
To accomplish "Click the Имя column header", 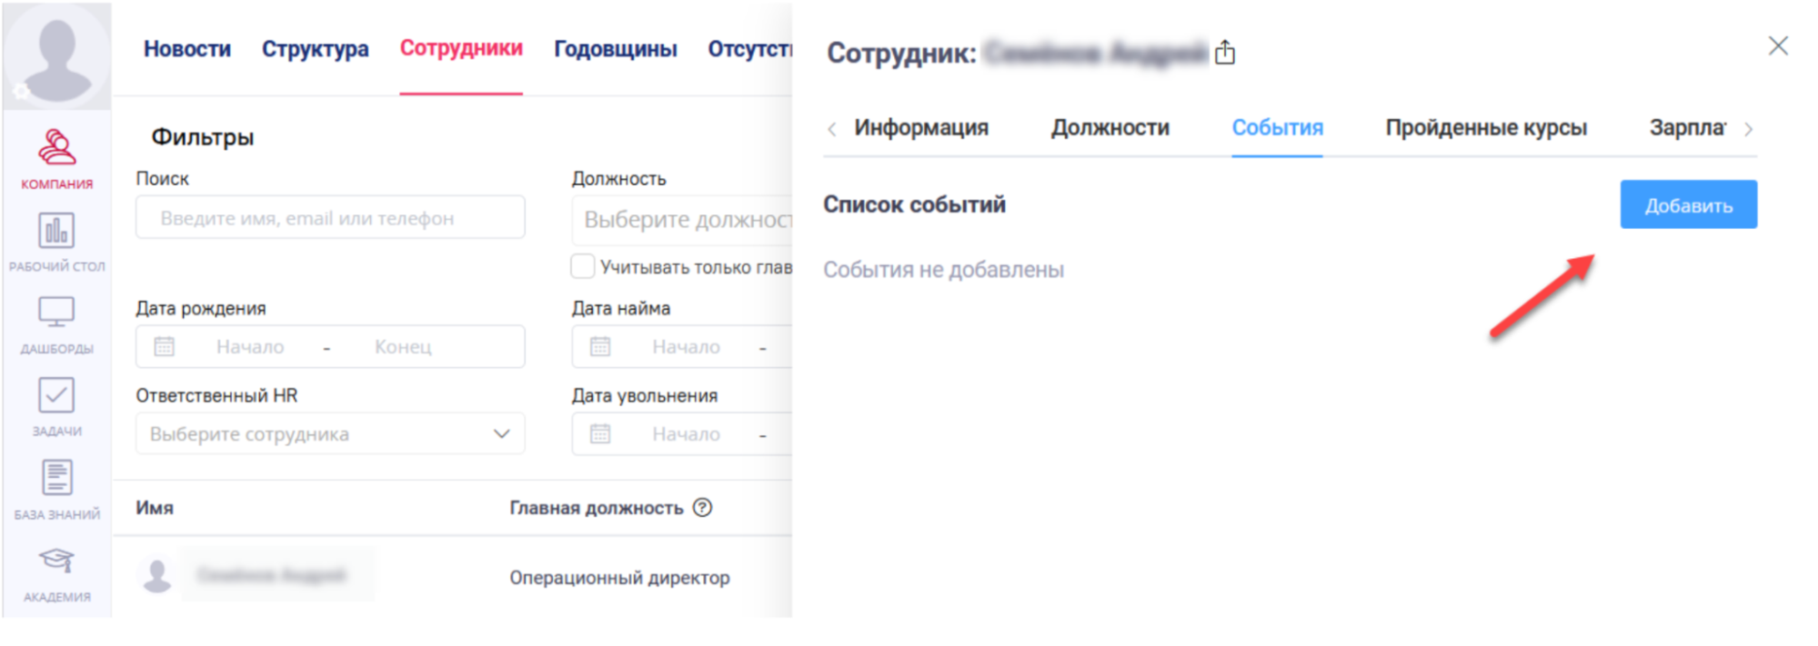I will (x=155, y=507).
